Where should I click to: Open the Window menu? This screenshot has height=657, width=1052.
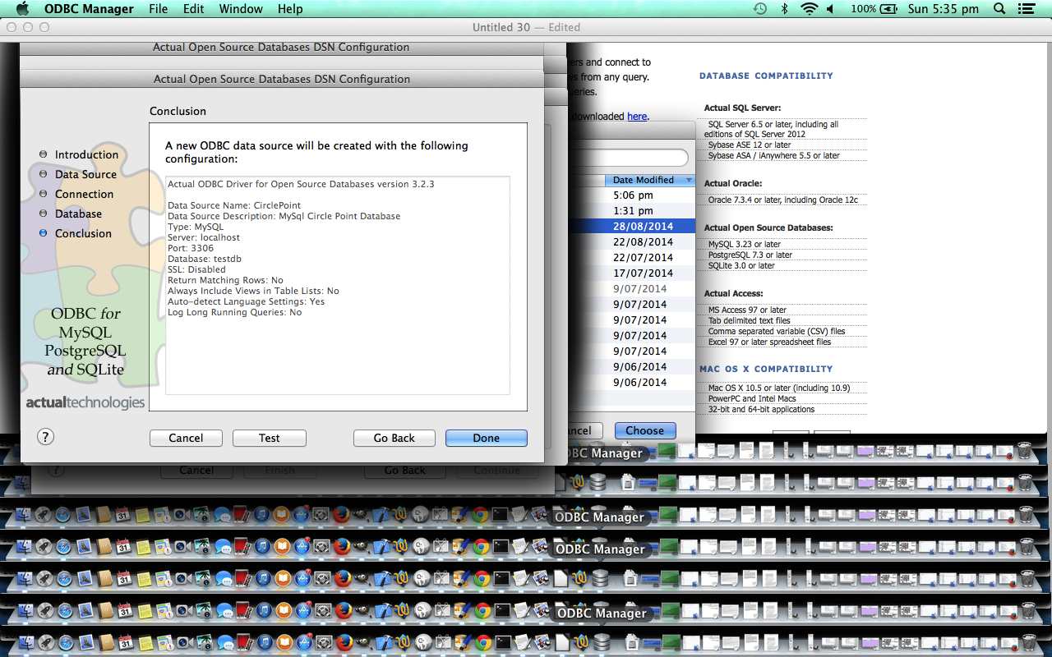pos(241,9)
